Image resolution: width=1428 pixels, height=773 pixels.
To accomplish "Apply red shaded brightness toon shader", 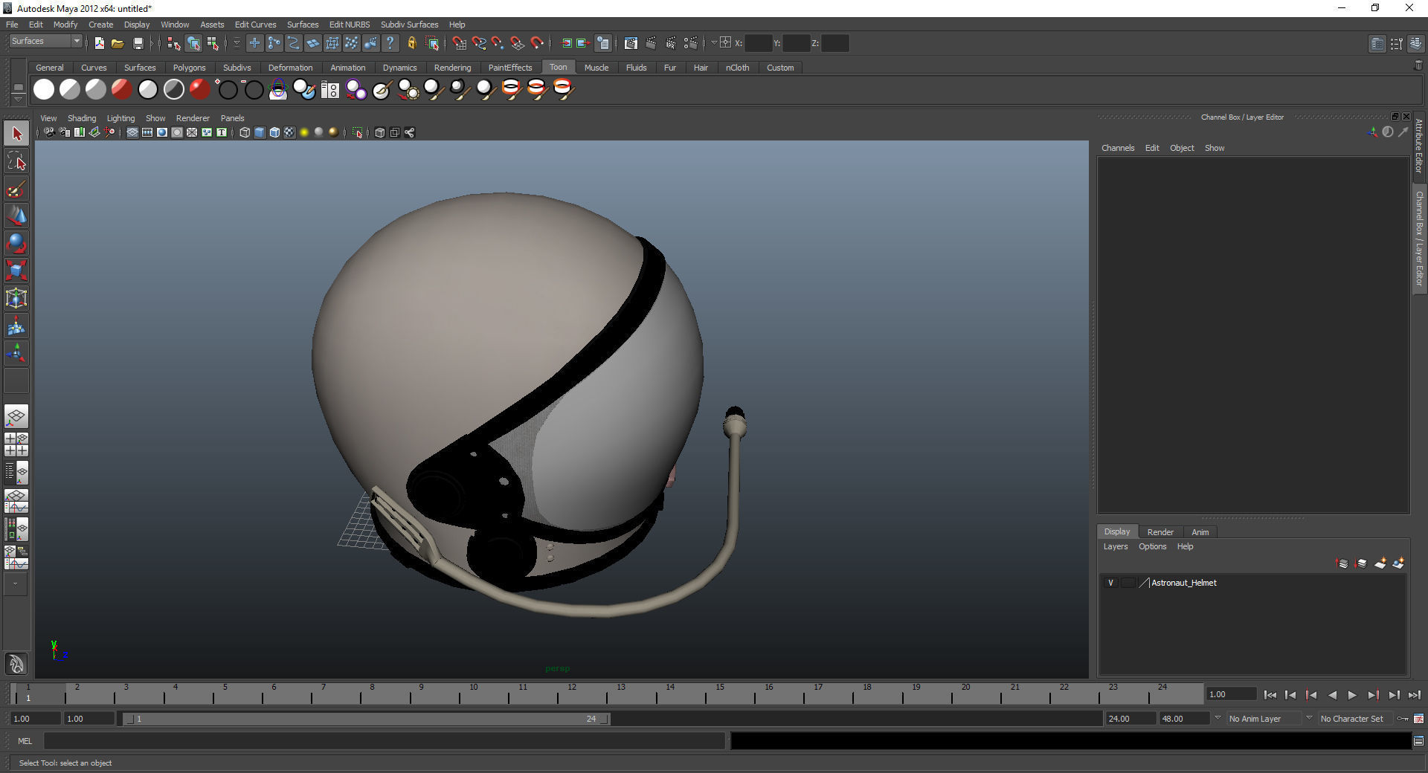I will [122, 90].
